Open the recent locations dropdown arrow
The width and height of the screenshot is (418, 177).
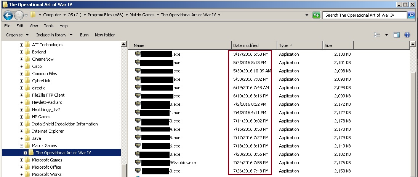tap(26, 16)
